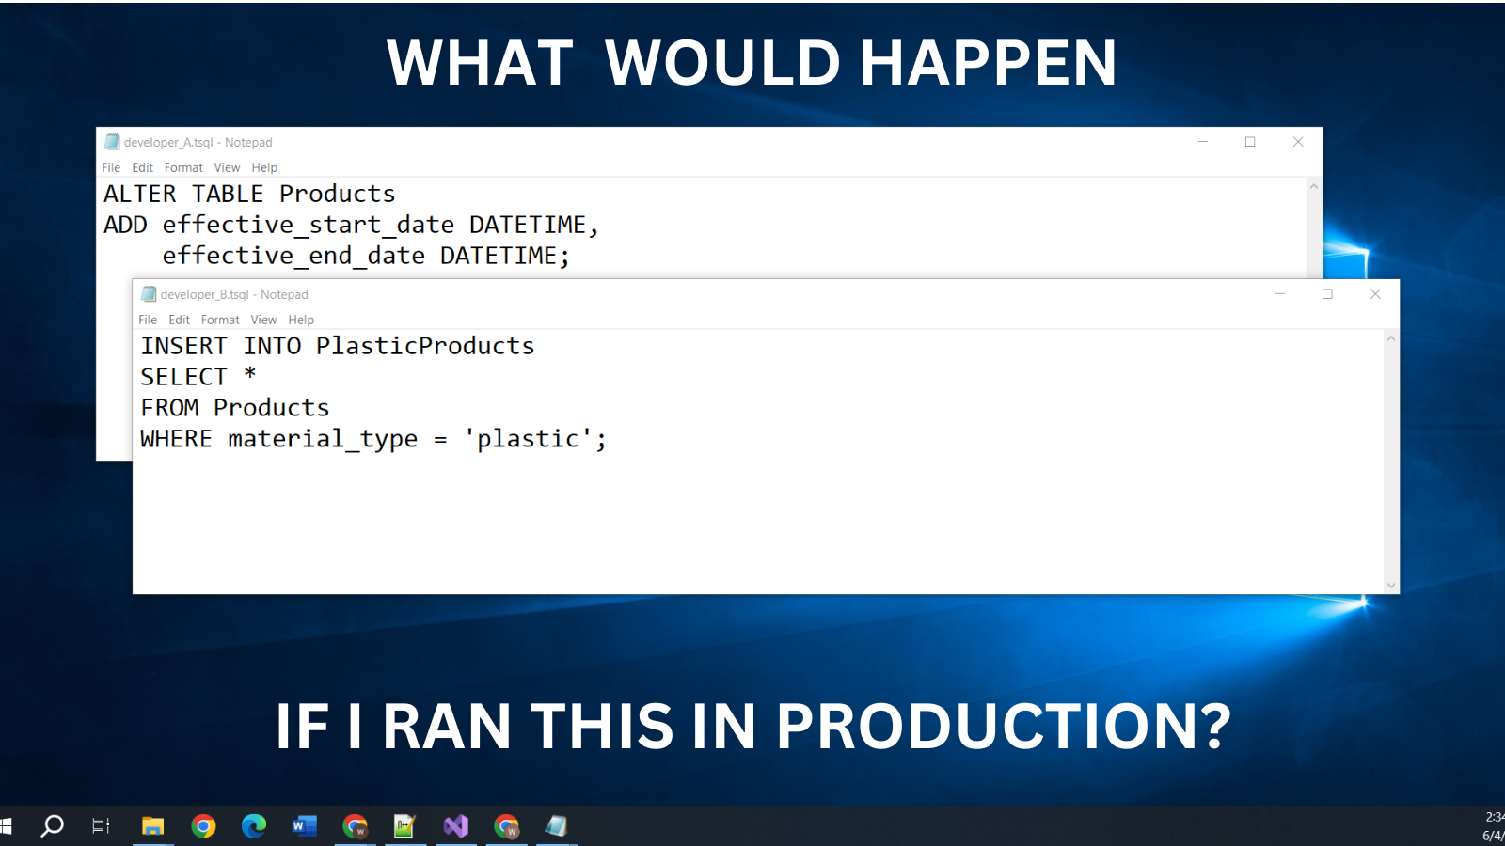Click the "WHERE material_type = 'plastic';" line

(373, 439)
